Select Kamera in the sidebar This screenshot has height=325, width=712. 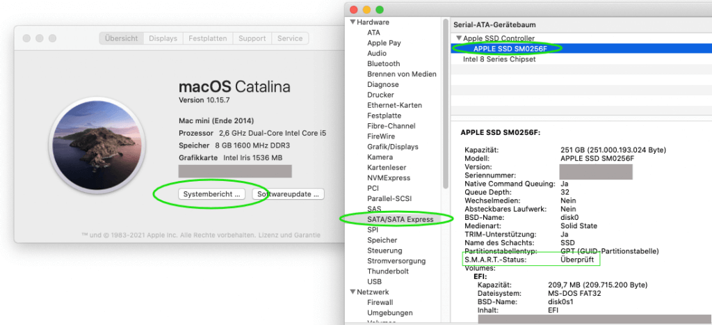(x=380, y=157)
